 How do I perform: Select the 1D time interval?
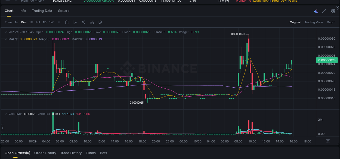point(44,22)
